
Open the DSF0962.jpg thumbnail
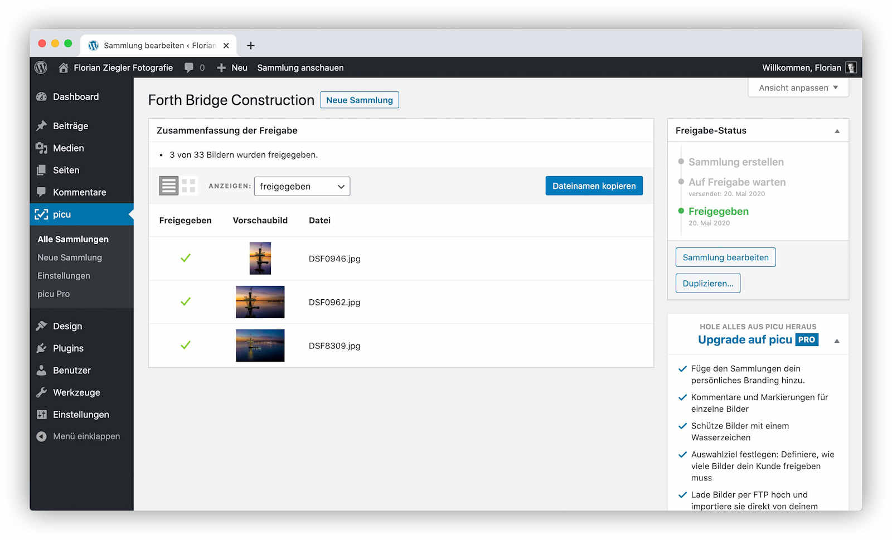coord(260,302)
